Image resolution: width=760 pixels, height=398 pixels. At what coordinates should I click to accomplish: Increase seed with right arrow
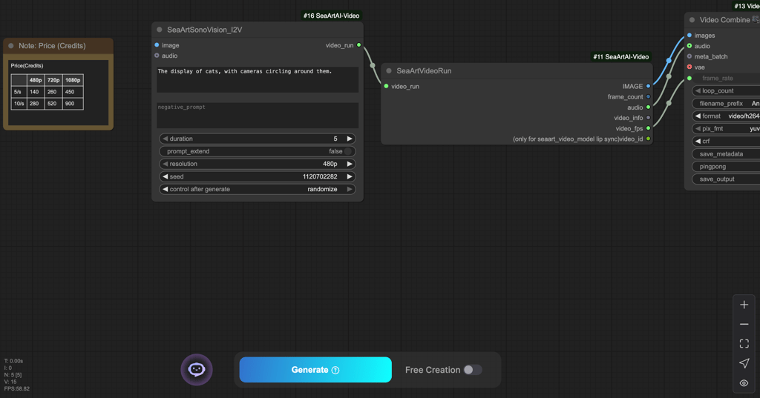pos(350,176)
